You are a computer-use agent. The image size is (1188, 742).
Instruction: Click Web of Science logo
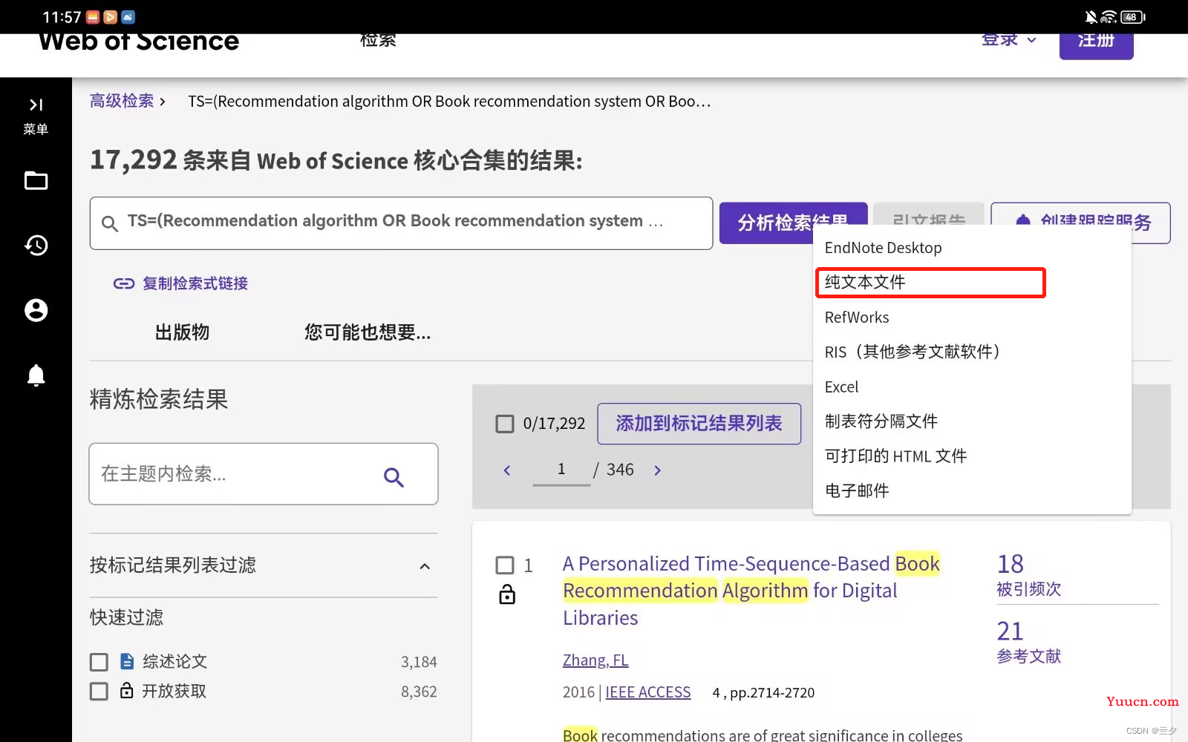click(139, 42)
